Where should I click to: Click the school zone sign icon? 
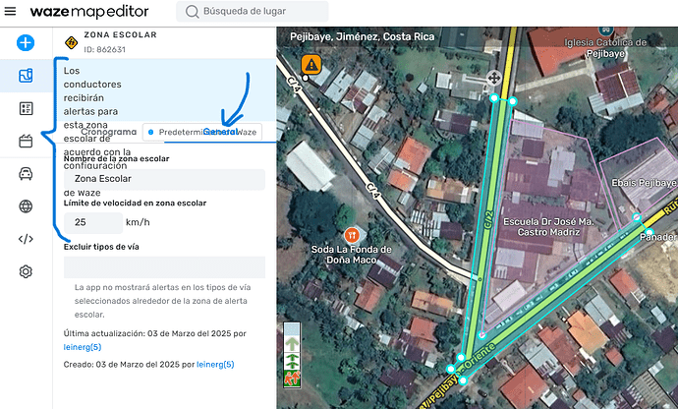tap(71, 42)
